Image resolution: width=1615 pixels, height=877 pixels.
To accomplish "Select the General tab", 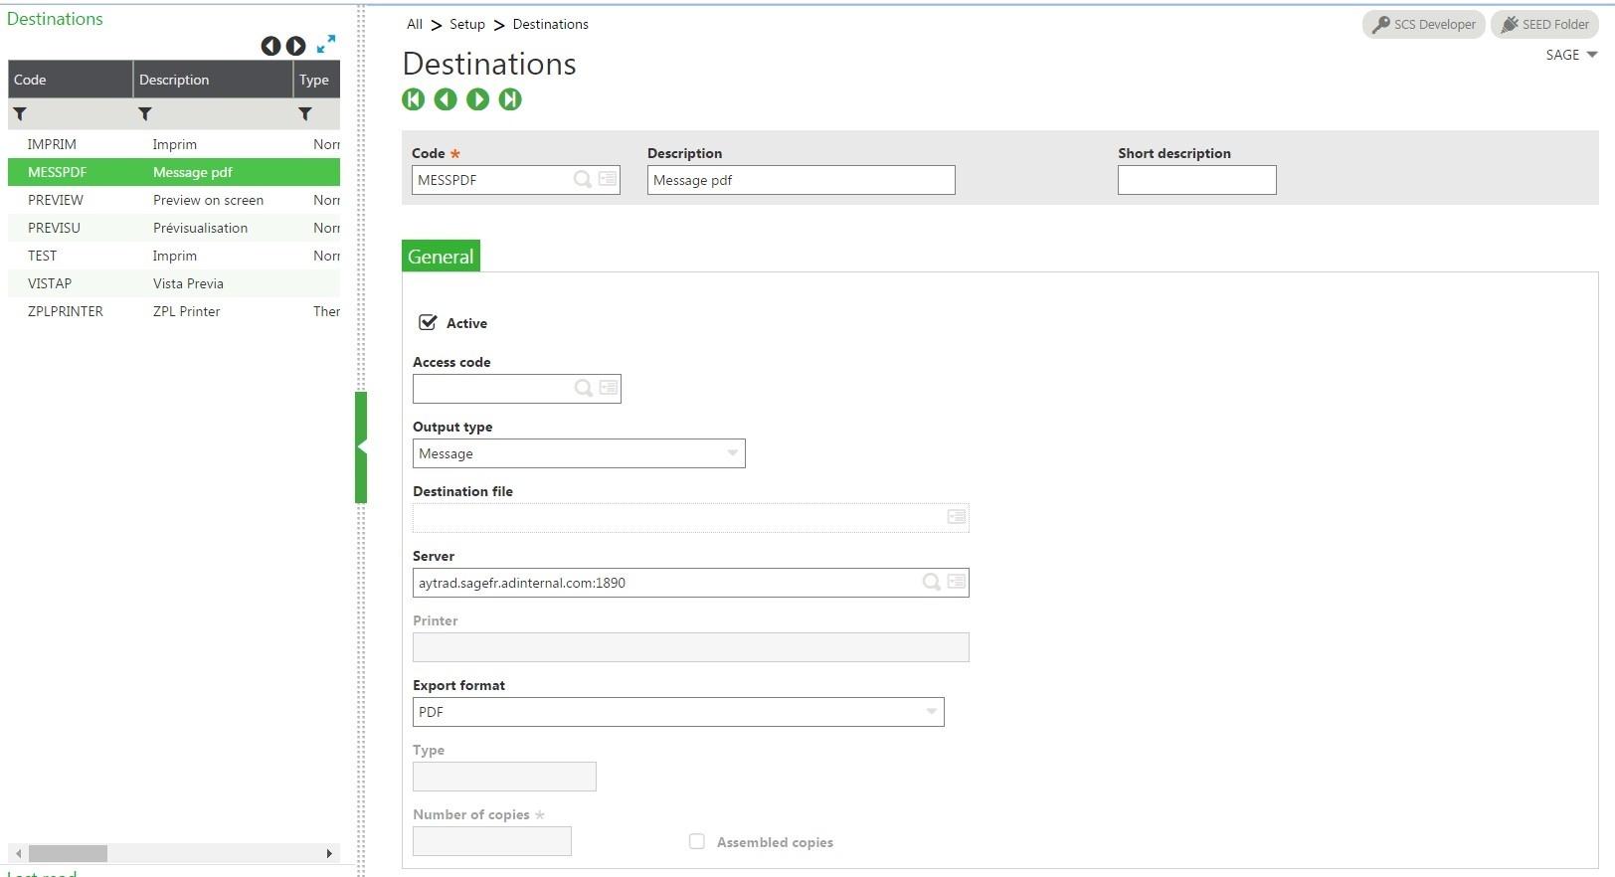I will tap(441, 257).
